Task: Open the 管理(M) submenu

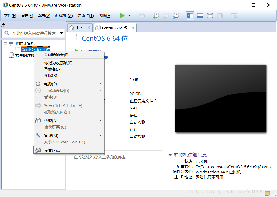Action: (x=69, y=136)
